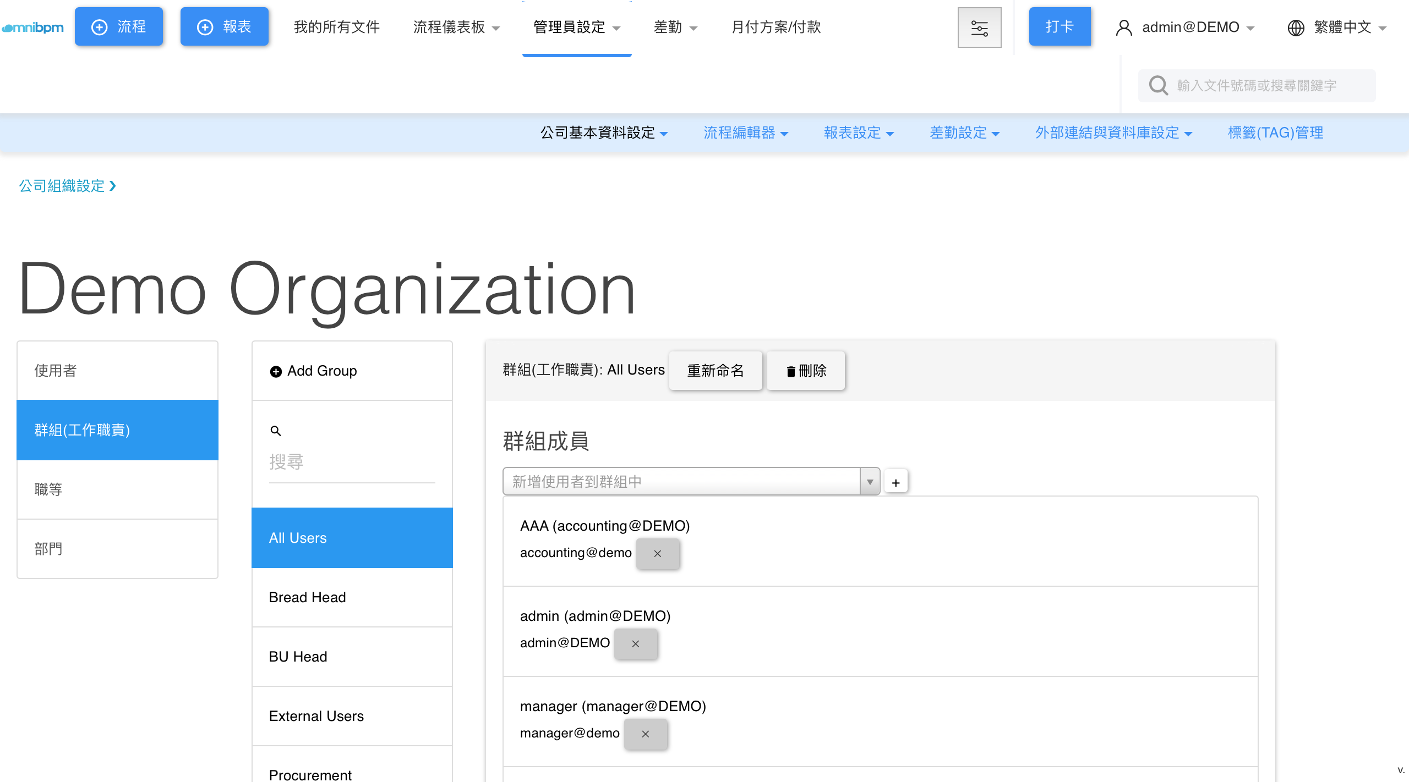Open the 繁體中文 language dropdown
This screenshot has height=782, width=1409.
[x=1350, y=27]
